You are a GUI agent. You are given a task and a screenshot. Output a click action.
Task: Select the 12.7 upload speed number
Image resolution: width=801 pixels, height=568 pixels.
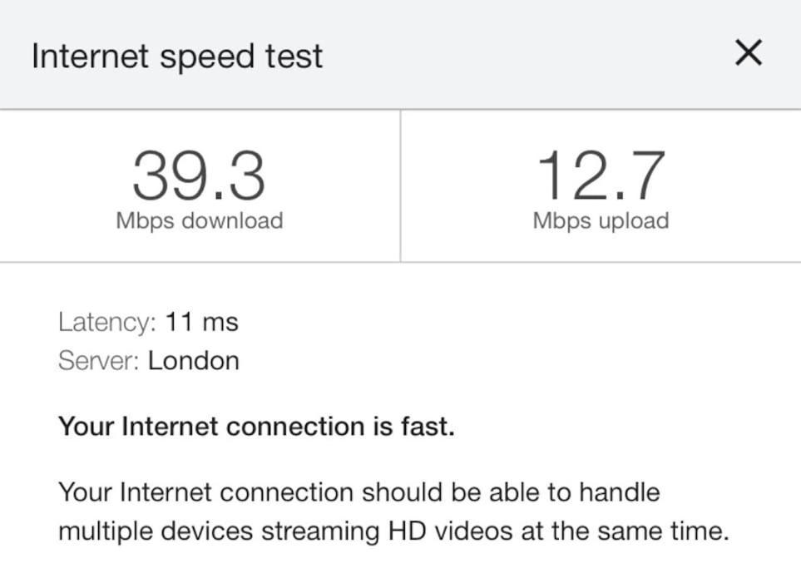click(601, 175)
